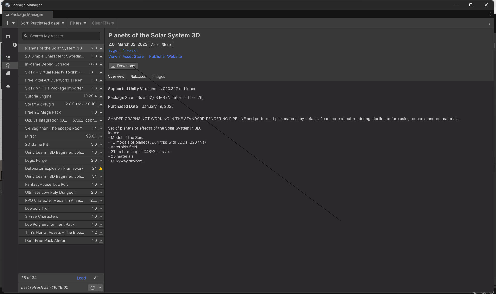Click the Updates arrow icon in sidebar
This screenshot has width=496, height=294.
coord(15,45)
